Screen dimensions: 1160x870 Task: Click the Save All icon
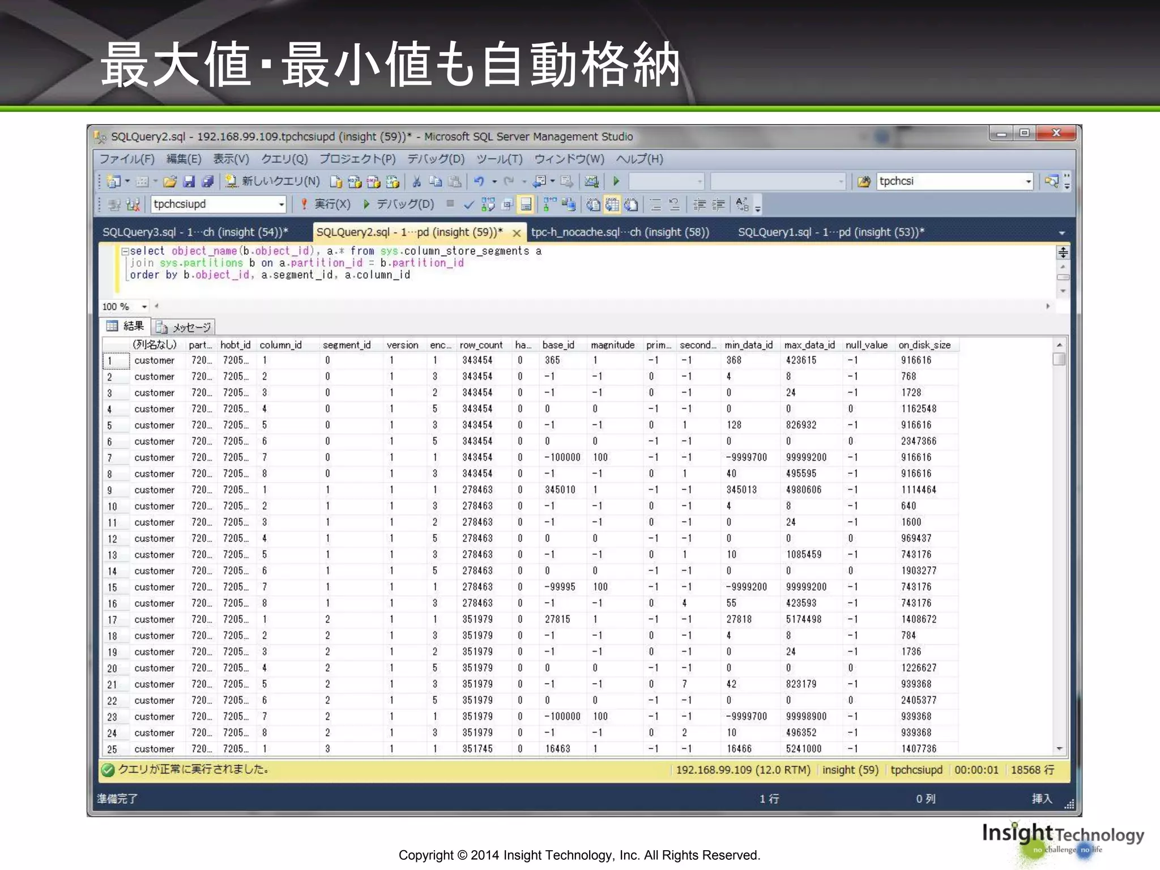[x=208, y=181]
